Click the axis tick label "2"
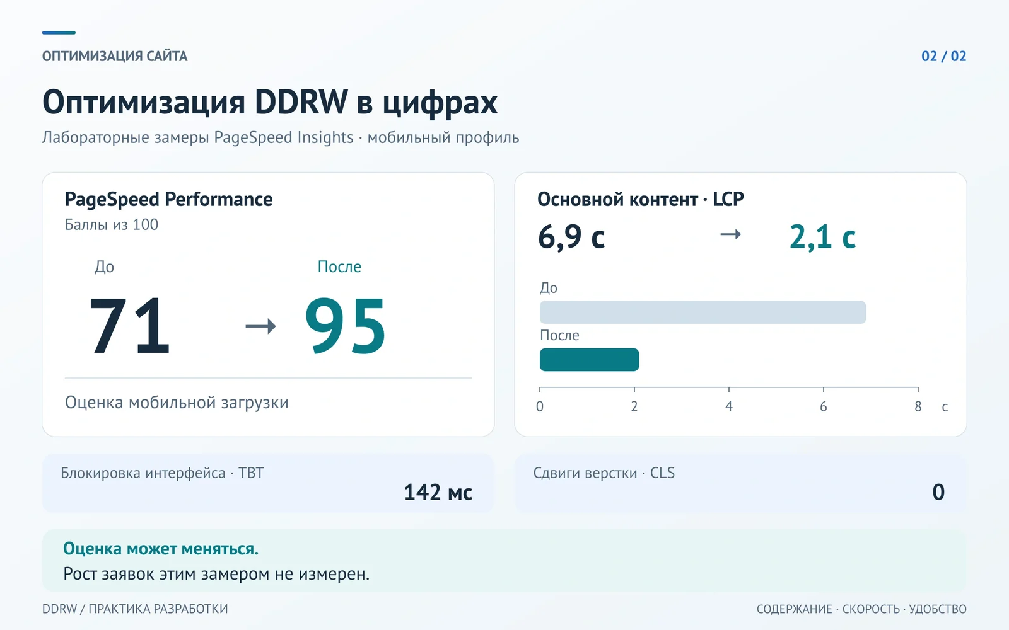The image size is (1009, 630). (634, 406)
